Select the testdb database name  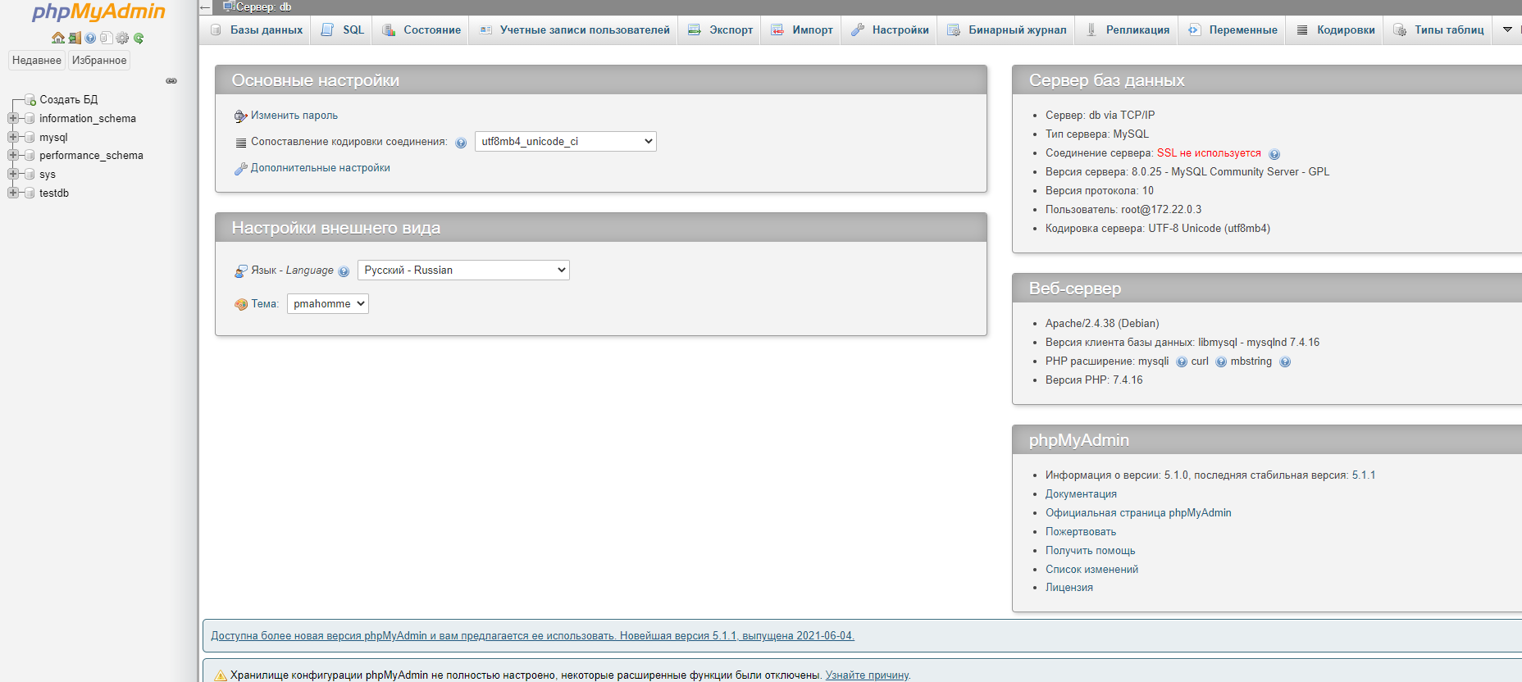pos(54,193)
